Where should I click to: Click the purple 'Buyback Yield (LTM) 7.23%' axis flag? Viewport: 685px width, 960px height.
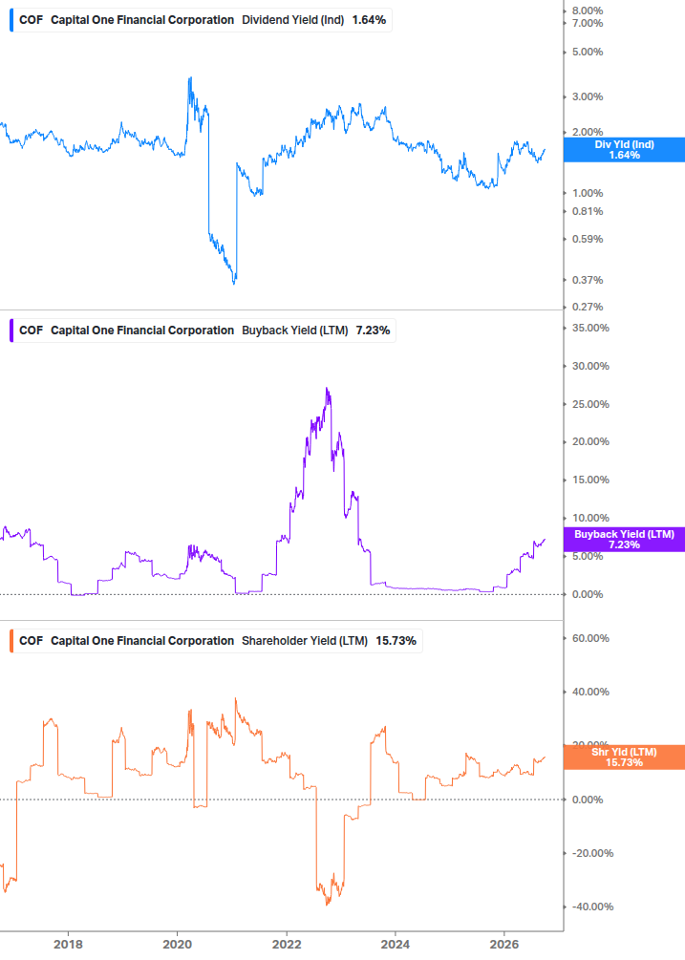(624, 540)
